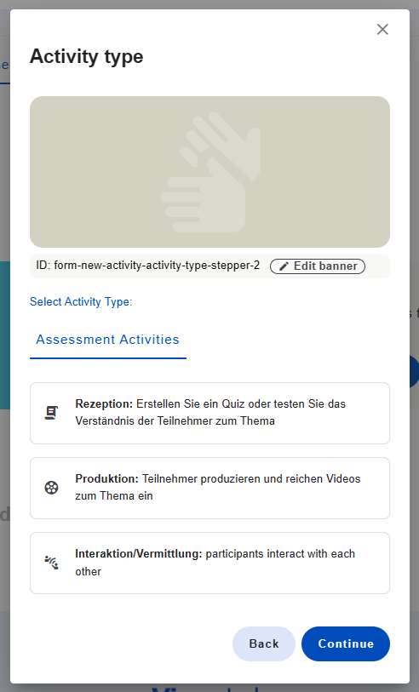Open the Assessment Activities tab
The width and height of the screenshot is (419, 692).
(x=107, y=340)
